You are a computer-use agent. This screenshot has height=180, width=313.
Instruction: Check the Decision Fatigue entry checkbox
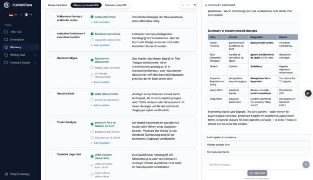pos(50,58)
